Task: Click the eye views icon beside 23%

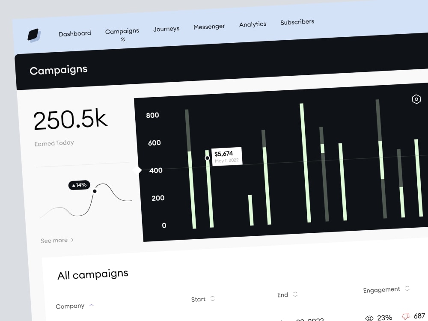Action: point(369,318)
